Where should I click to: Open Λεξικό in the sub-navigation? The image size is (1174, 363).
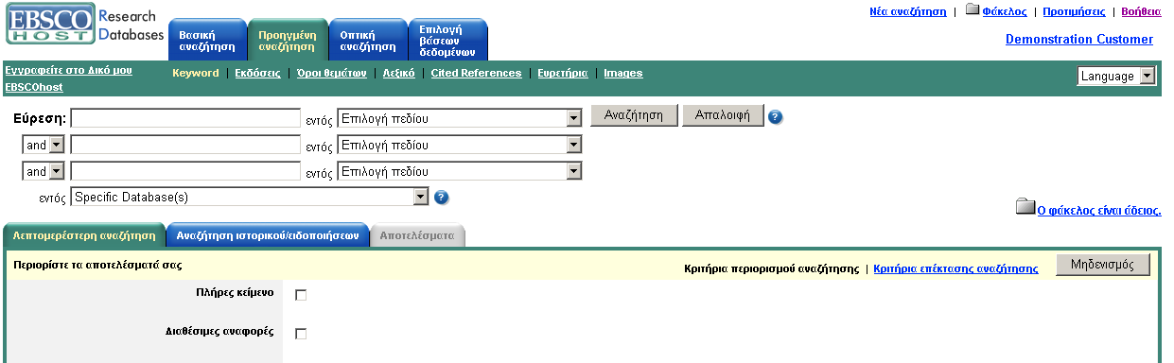coord(398,73)
